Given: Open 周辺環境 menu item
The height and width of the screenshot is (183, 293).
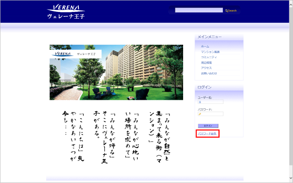Looking at the screenshot, I should [206, 63].
